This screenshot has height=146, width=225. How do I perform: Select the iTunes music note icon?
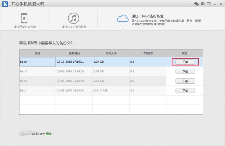[x=73, y=18]
